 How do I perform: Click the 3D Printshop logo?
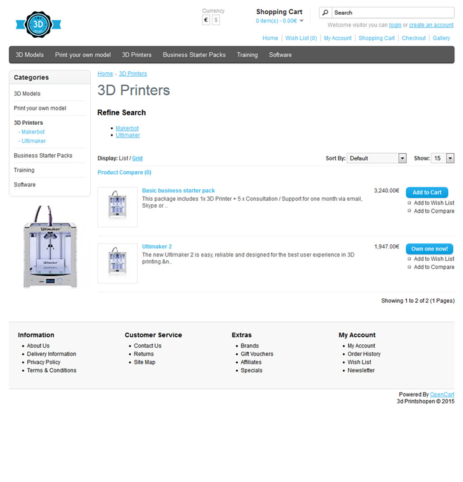(x=38, y=25)
